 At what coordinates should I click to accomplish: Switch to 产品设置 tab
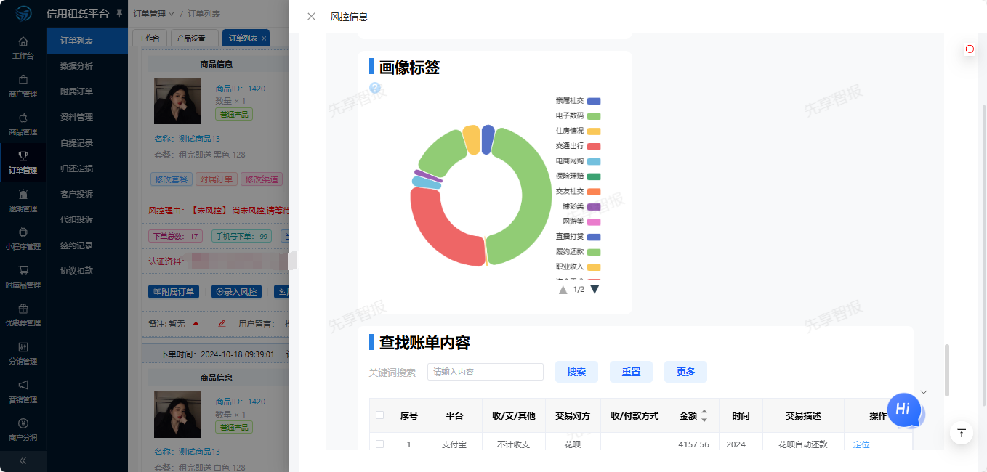[x=191, y=38]
